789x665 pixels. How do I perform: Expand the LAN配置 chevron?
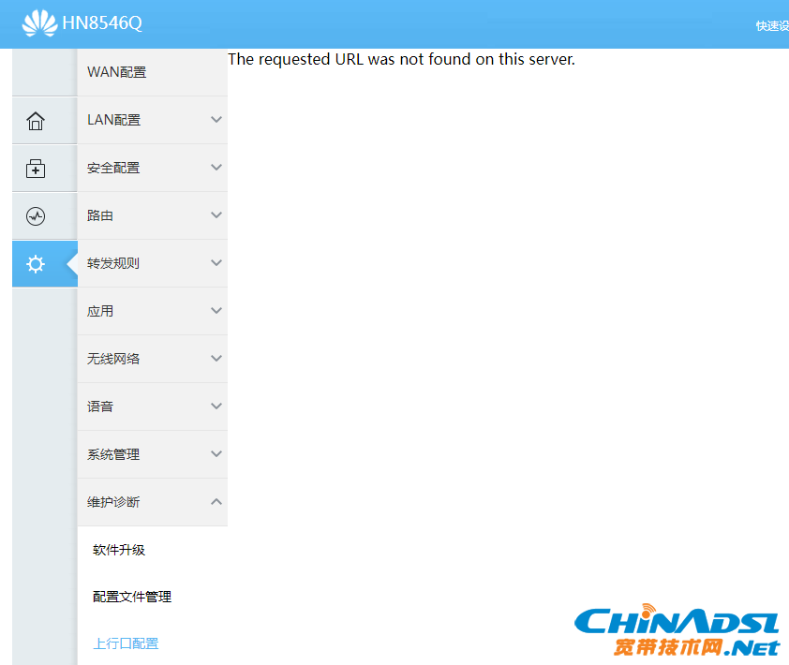point(216,120)
